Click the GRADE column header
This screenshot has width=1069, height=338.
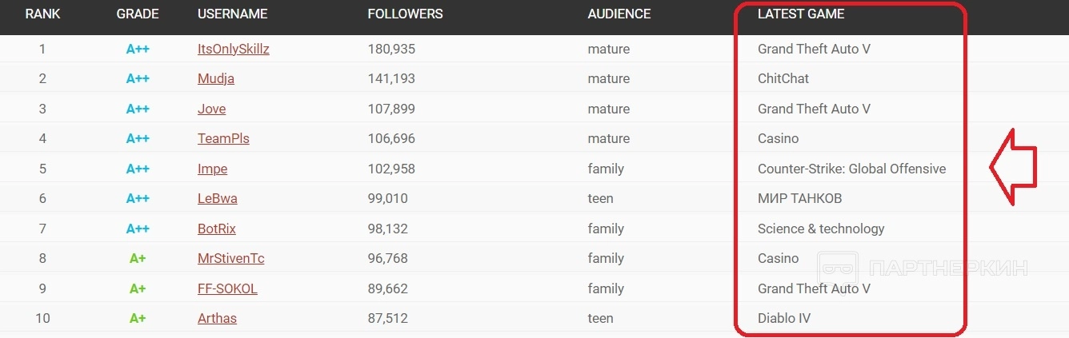[138, 14]
